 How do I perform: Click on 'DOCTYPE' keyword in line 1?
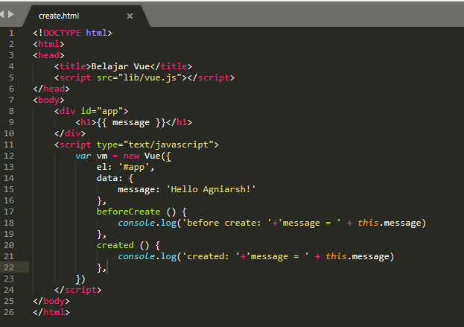tap(62, 33)
